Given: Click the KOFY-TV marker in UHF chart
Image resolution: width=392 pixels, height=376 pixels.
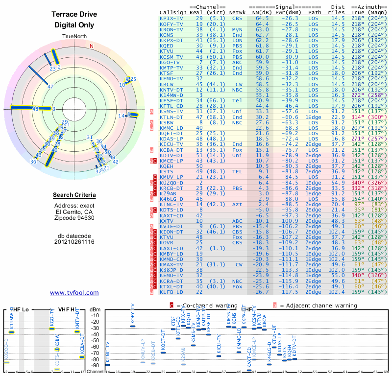Looking at the screenshot, I should pos(133,326).
